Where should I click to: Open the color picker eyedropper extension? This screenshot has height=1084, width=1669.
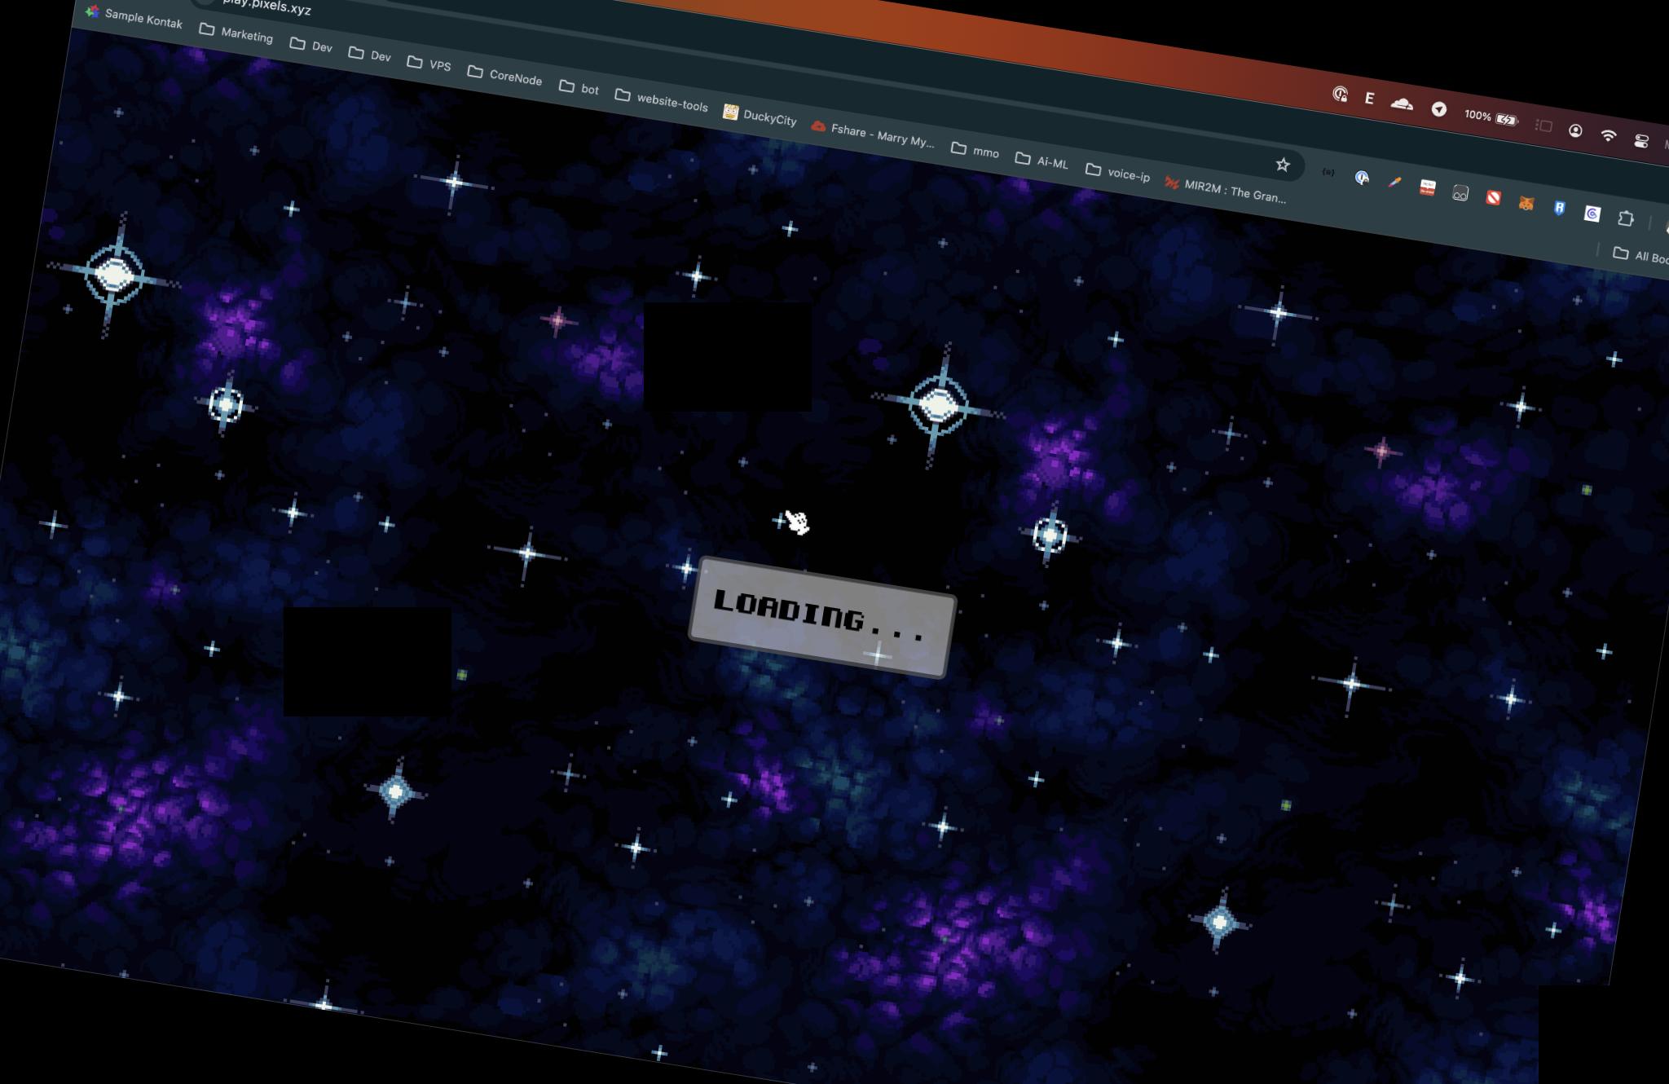click(x=1394, y=182)
